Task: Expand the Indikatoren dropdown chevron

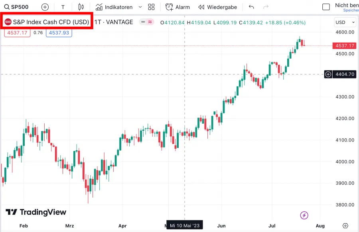Action: coord(140,7)
